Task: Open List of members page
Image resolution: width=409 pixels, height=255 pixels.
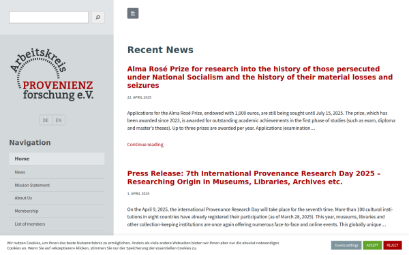Action: [x=57, y=224]
